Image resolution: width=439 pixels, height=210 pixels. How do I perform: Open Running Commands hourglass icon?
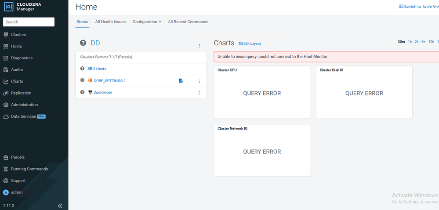pos(6,169)
